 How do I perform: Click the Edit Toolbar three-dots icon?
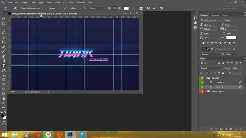[x=3, y=108]
